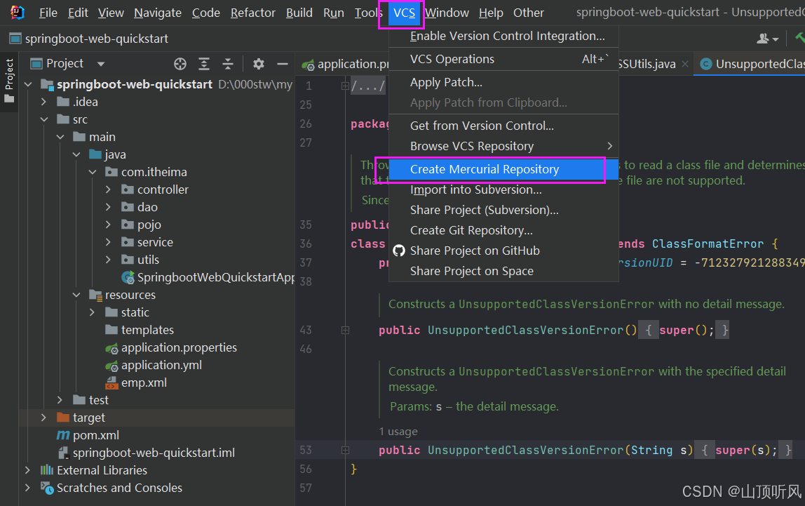This screenshot has width=805, height=506.
Task: Open the Build menu
Action: pyautogui.click(x=299, y=13)
